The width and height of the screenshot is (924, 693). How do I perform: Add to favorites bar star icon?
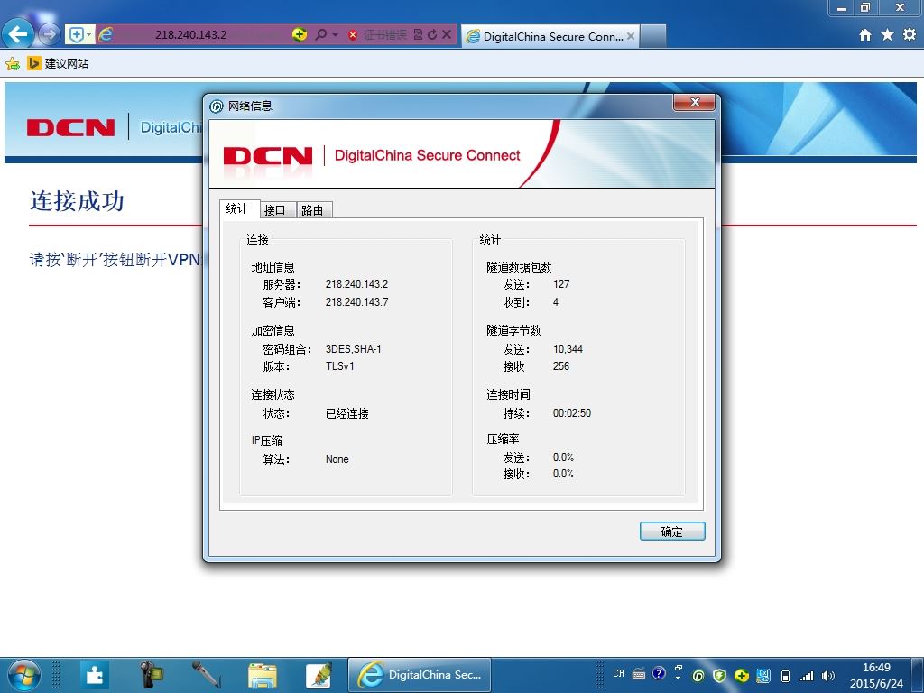tap(13, 64)
